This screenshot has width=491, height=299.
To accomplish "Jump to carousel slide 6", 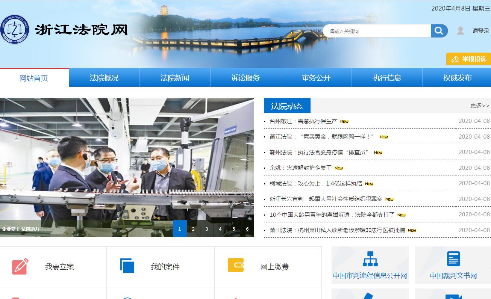I will click(247, 229).
